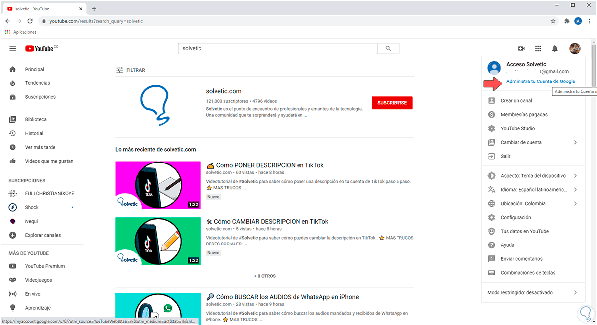Open FILTRAR search filters

pos(130,70)
